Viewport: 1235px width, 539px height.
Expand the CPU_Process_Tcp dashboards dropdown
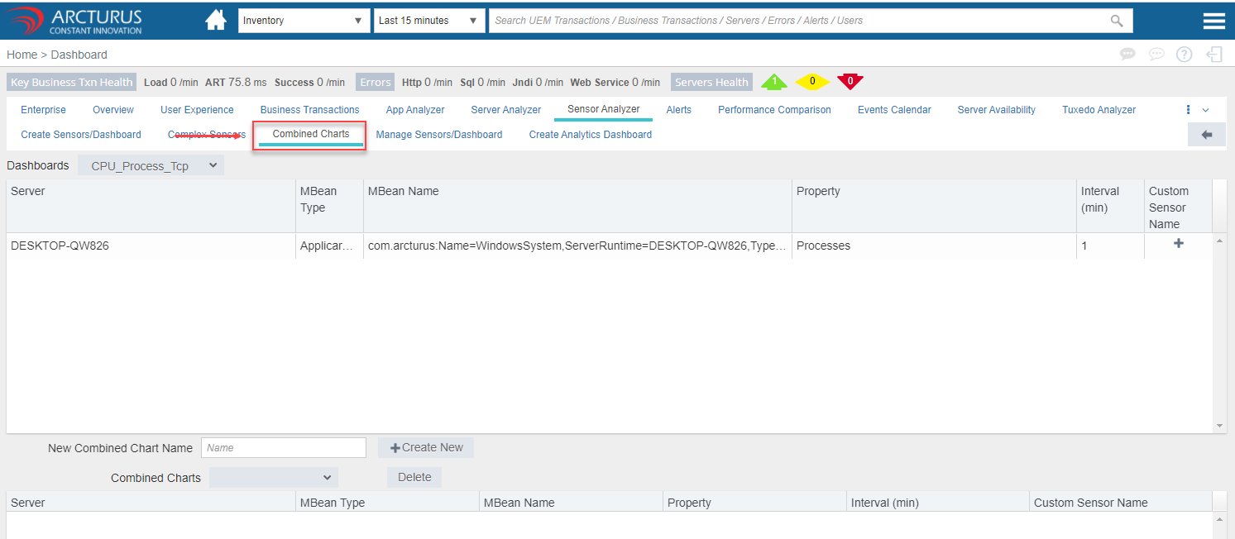point(151,166)
